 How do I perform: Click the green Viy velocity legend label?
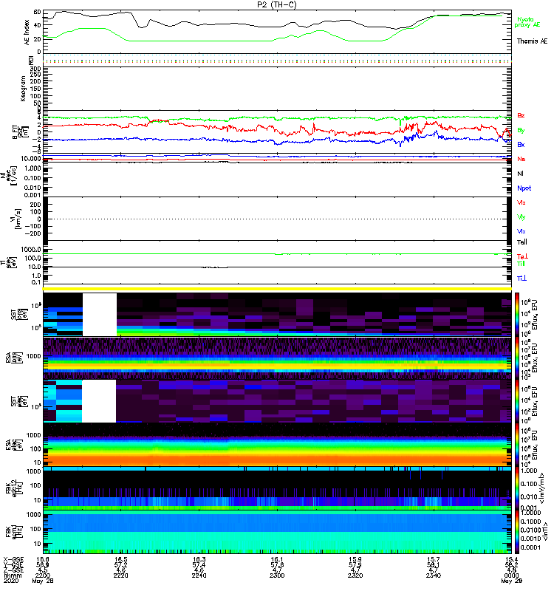click(x=521, y=217)
